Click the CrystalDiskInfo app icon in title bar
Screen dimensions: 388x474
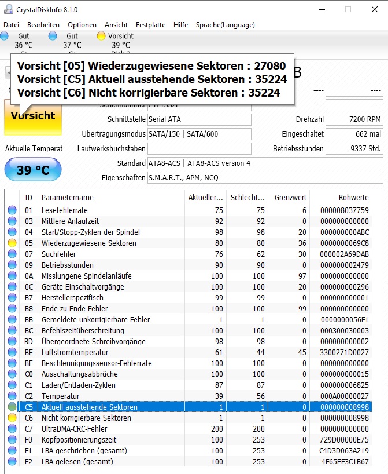[8, 9]
